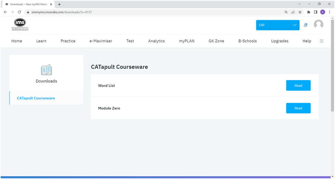
Task: Open the myPLAN menu
Action: point(187,41)
